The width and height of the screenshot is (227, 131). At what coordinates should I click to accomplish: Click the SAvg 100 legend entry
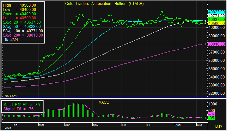point(23,31)
